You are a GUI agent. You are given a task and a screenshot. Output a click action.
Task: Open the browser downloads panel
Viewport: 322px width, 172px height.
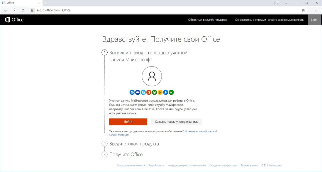pyautogui.click(x=316, y=10)
